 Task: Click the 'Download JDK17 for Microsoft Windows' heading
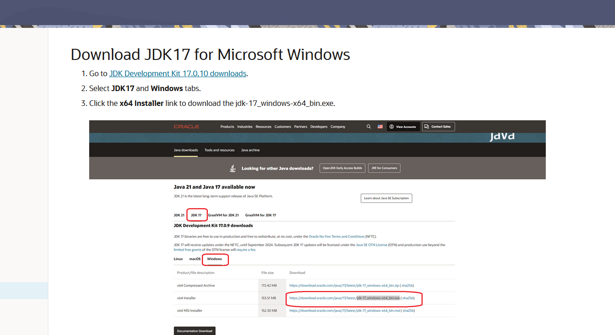tap(210, 55)
